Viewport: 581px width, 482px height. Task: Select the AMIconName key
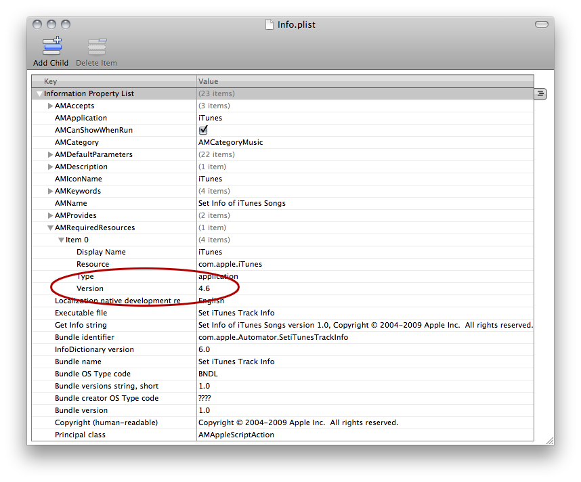[78, 179]
